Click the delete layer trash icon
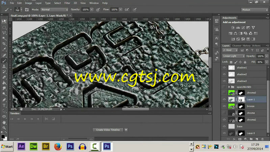270x152 pixels. (x=263, y=139)
